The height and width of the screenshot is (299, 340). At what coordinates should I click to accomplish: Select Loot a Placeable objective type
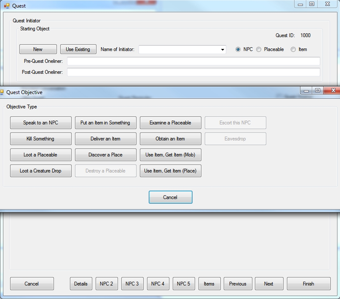tap(41, 155)
